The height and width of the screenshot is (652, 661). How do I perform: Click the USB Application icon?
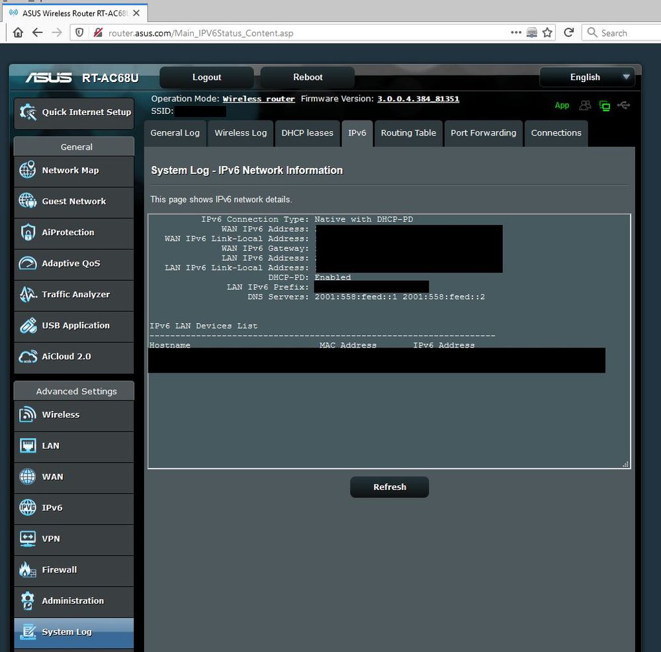[28, 326]
